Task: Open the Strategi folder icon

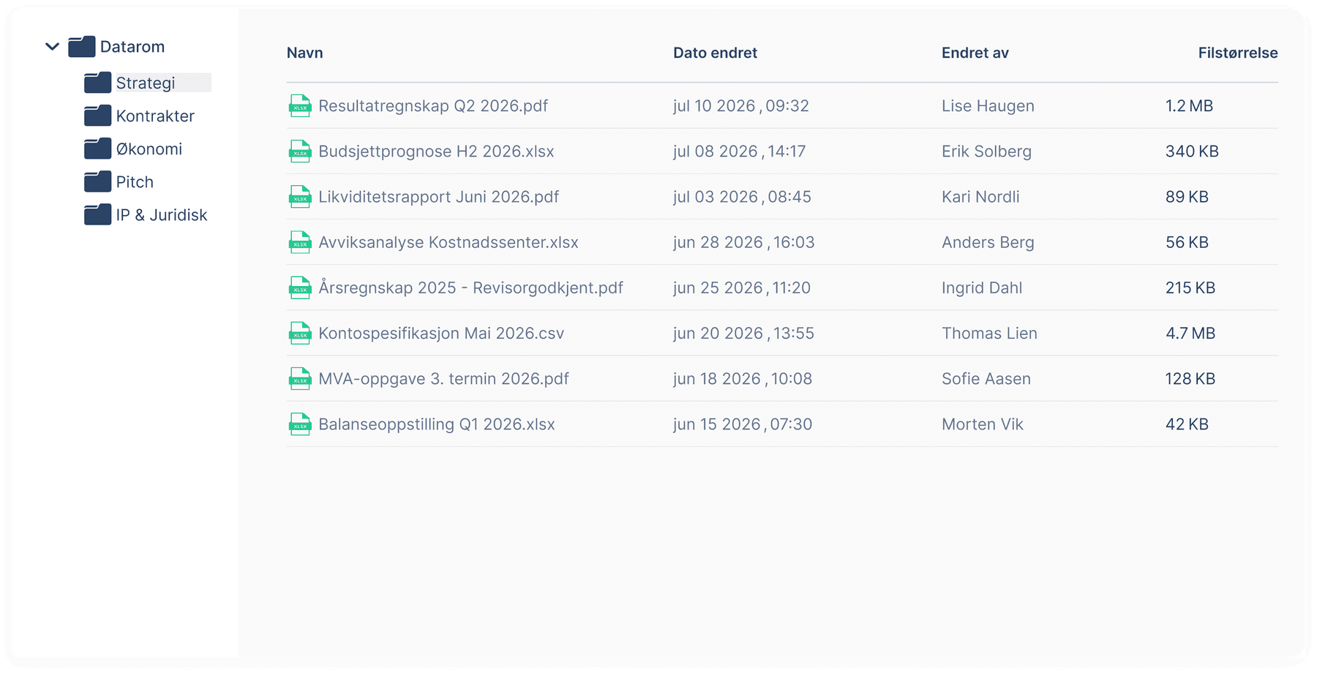Action: click(x=97, y=83)
